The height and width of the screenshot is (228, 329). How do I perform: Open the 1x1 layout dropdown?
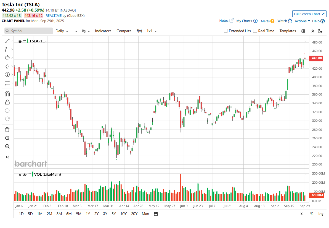(152, 31)
